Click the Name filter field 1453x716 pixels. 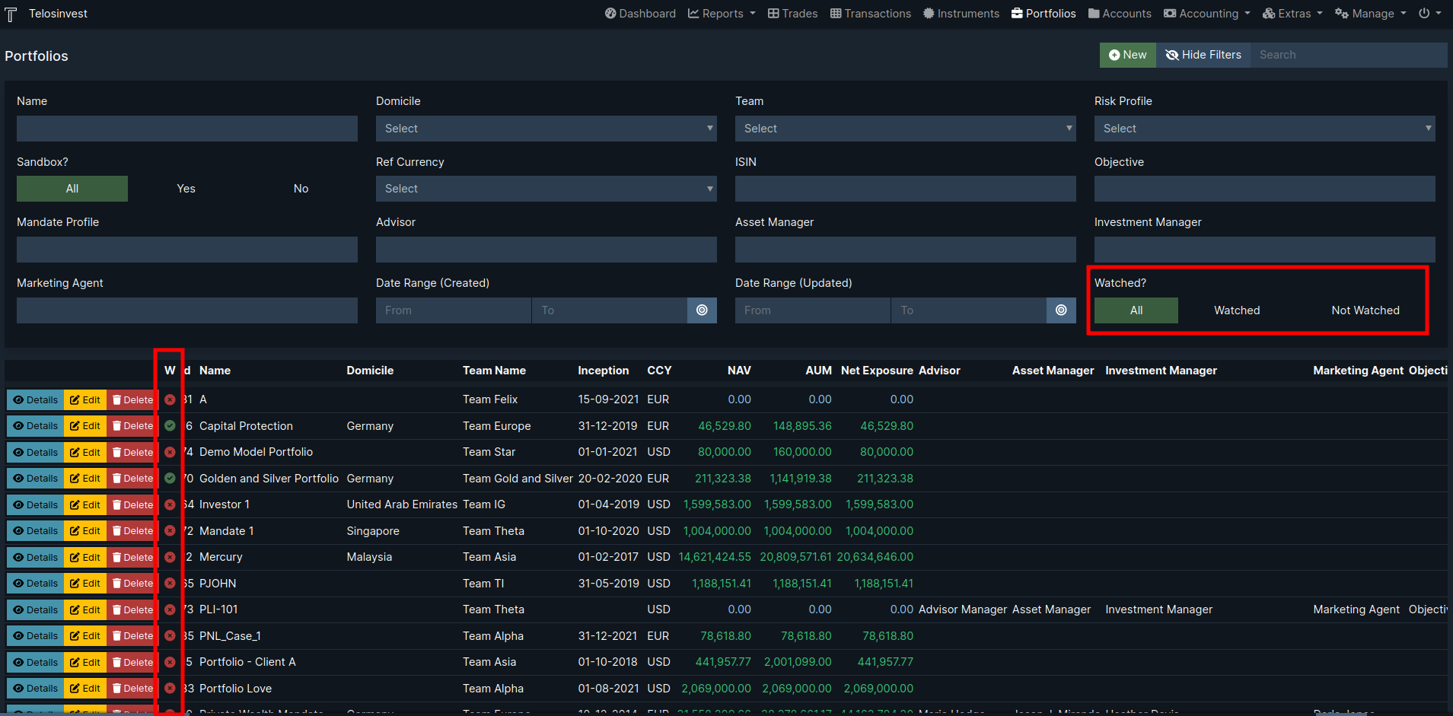click(187, 129)
